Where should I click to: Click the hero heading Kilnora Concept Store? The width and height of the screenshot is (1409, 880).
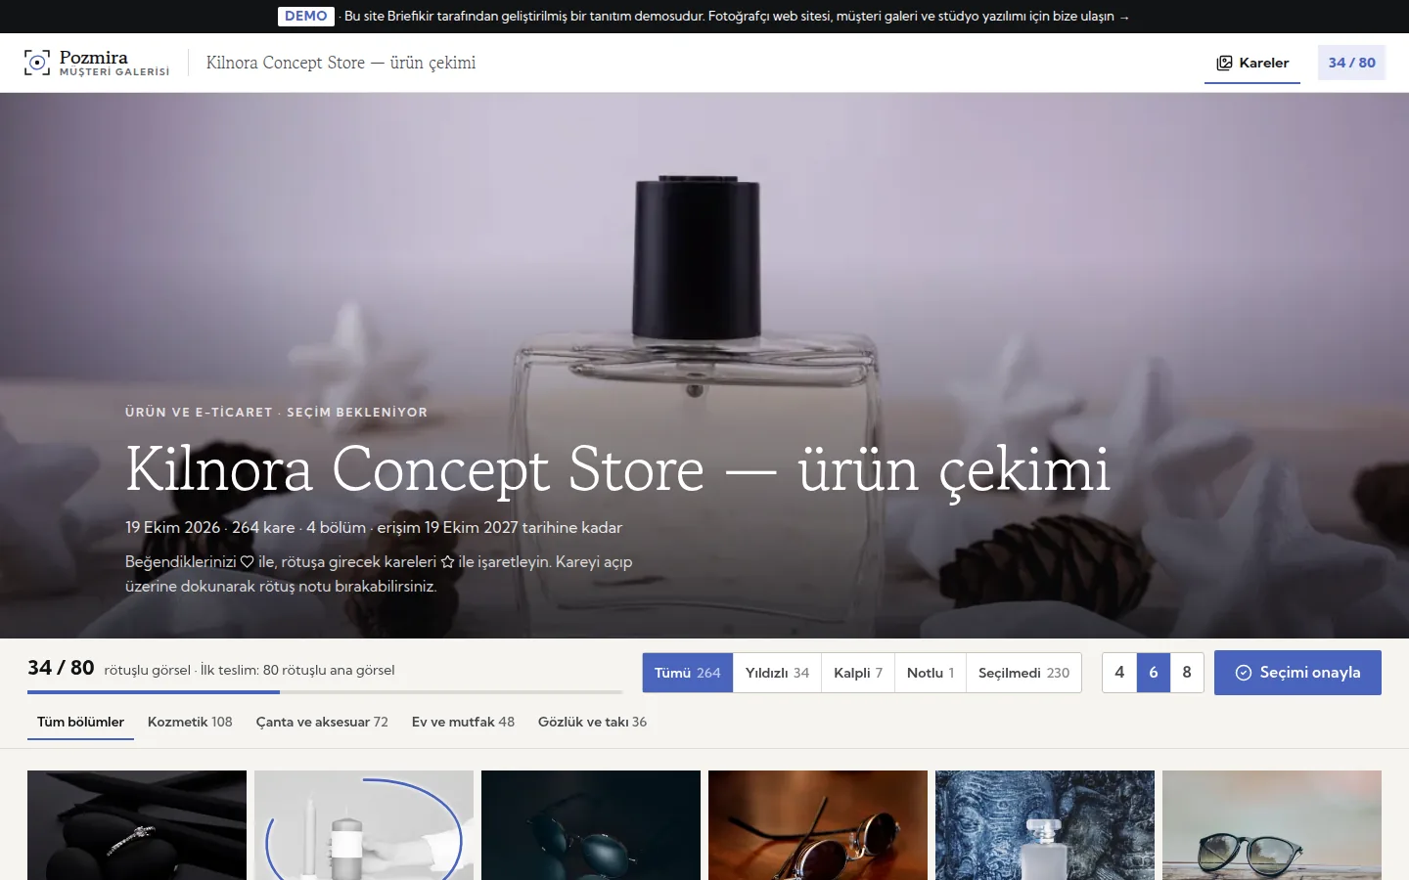click(617, 469)
